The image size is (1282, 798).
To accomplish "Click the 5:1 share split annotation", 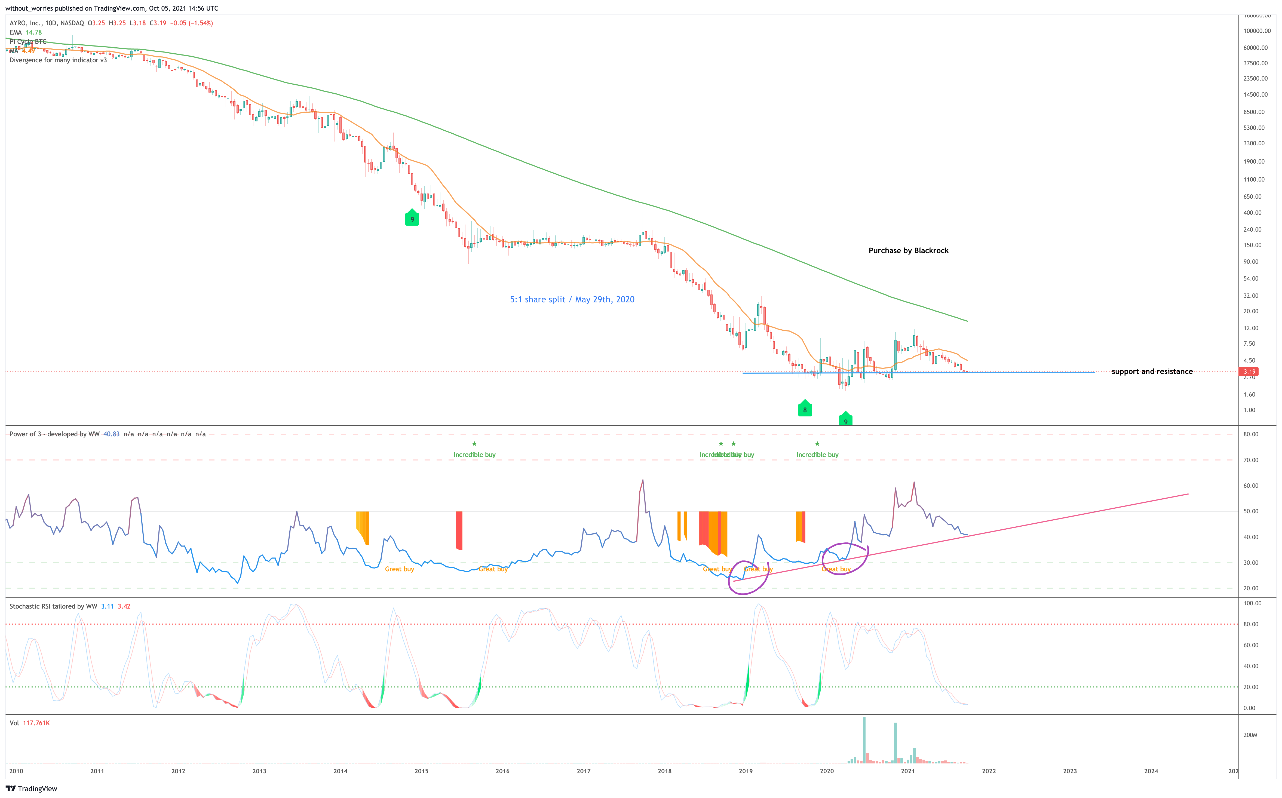I will [x=572, y=299].
